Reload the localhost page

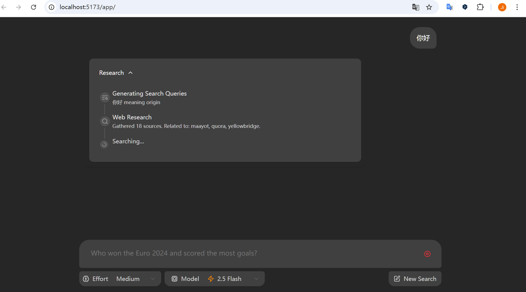[x=34, y=7]
